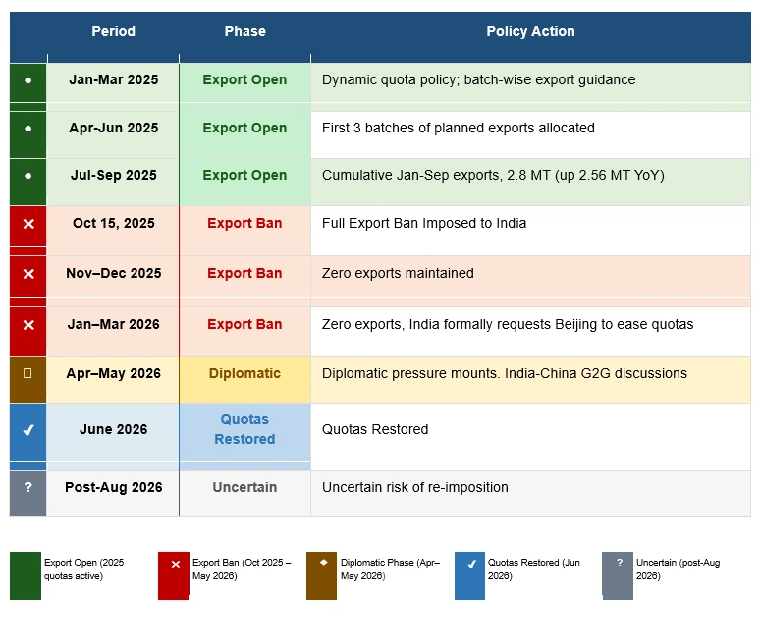The image size is (760, 628).
Task: Click the brown Diplomatic Phase legend swatch
Action: coord(321,576)
